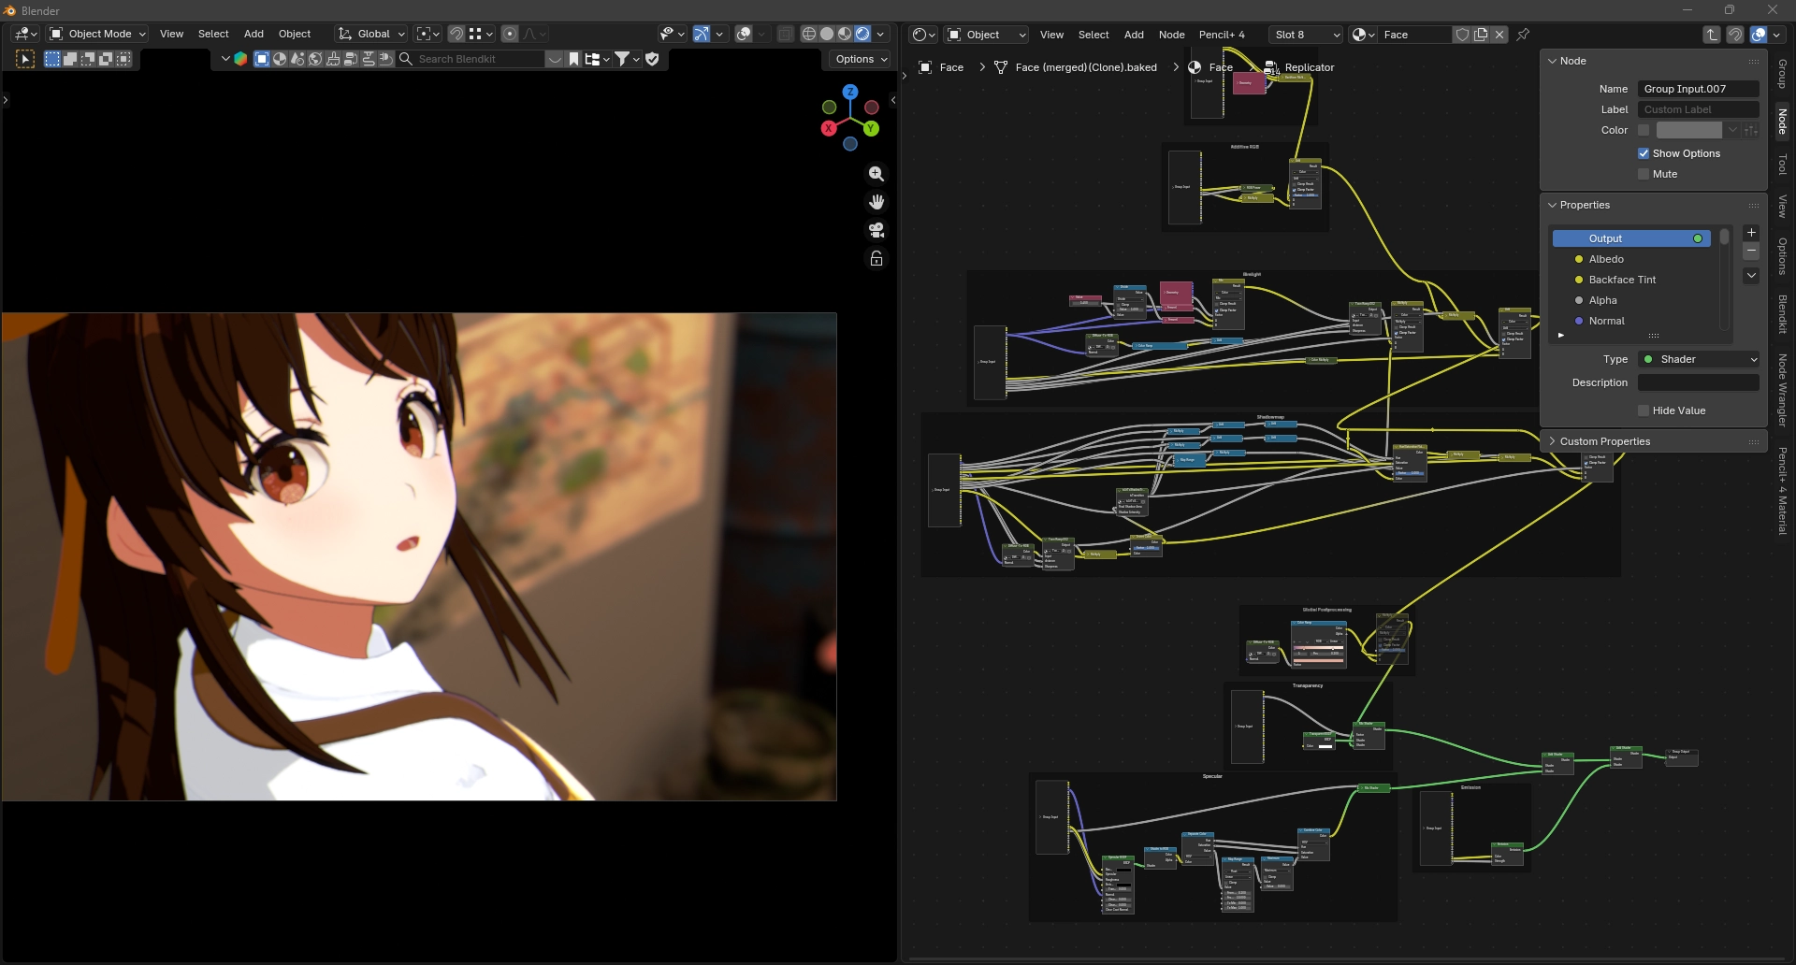Collapse the Node panel
This screenshot has width=1796, height=965.
[x=1653, y=61]
